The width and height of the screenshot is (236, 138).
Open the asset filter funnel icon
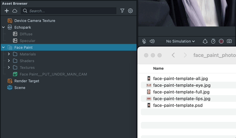(x=122, y=11)
